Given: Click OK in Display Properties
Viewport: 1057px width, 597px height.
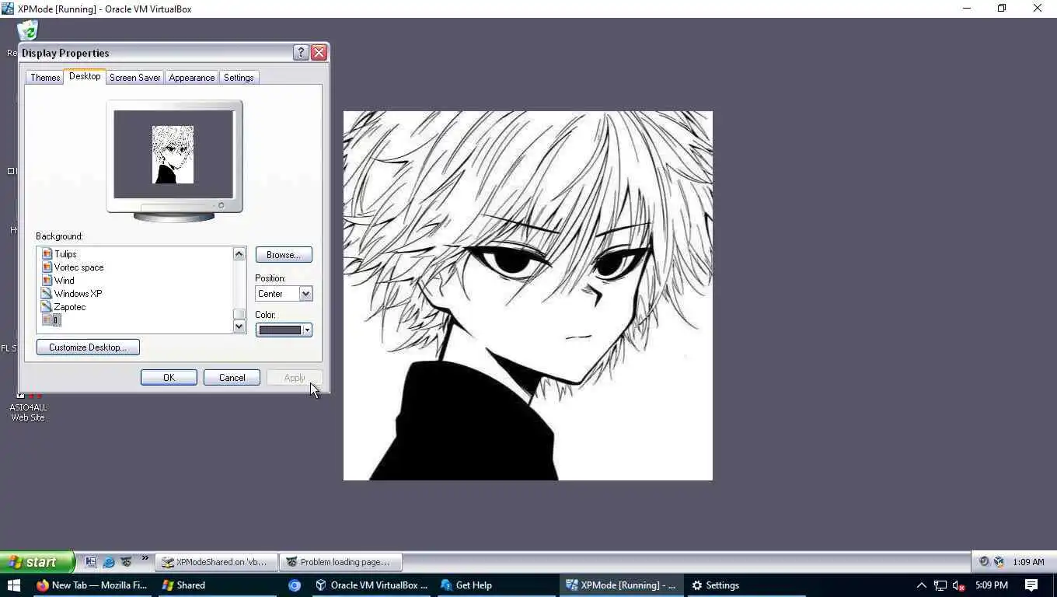Looking at the screenshot, I should (x=169, y=378).
